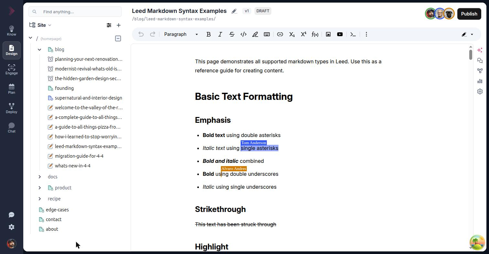Toggle highlight marker formatting
This screenshot has height=254, width=489.
(255, 34)
